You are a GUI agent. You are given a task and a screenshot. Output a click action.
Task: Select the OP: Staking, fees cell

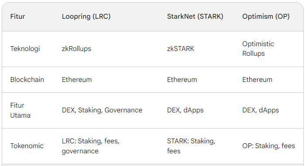[268, 146]
